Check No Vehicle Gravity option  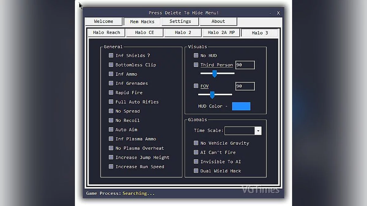tap(196, 143)
